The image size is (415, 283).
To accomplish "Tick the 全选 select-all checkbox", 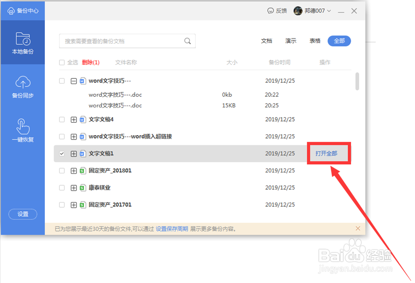I will point(62,62).
